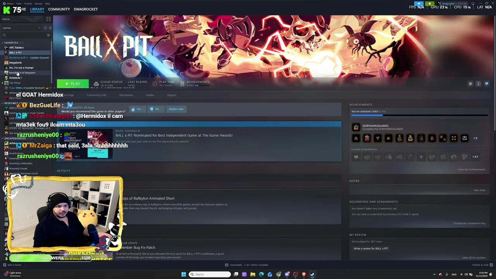
Task: Open the View menu
Action: (x=19, y=3)
